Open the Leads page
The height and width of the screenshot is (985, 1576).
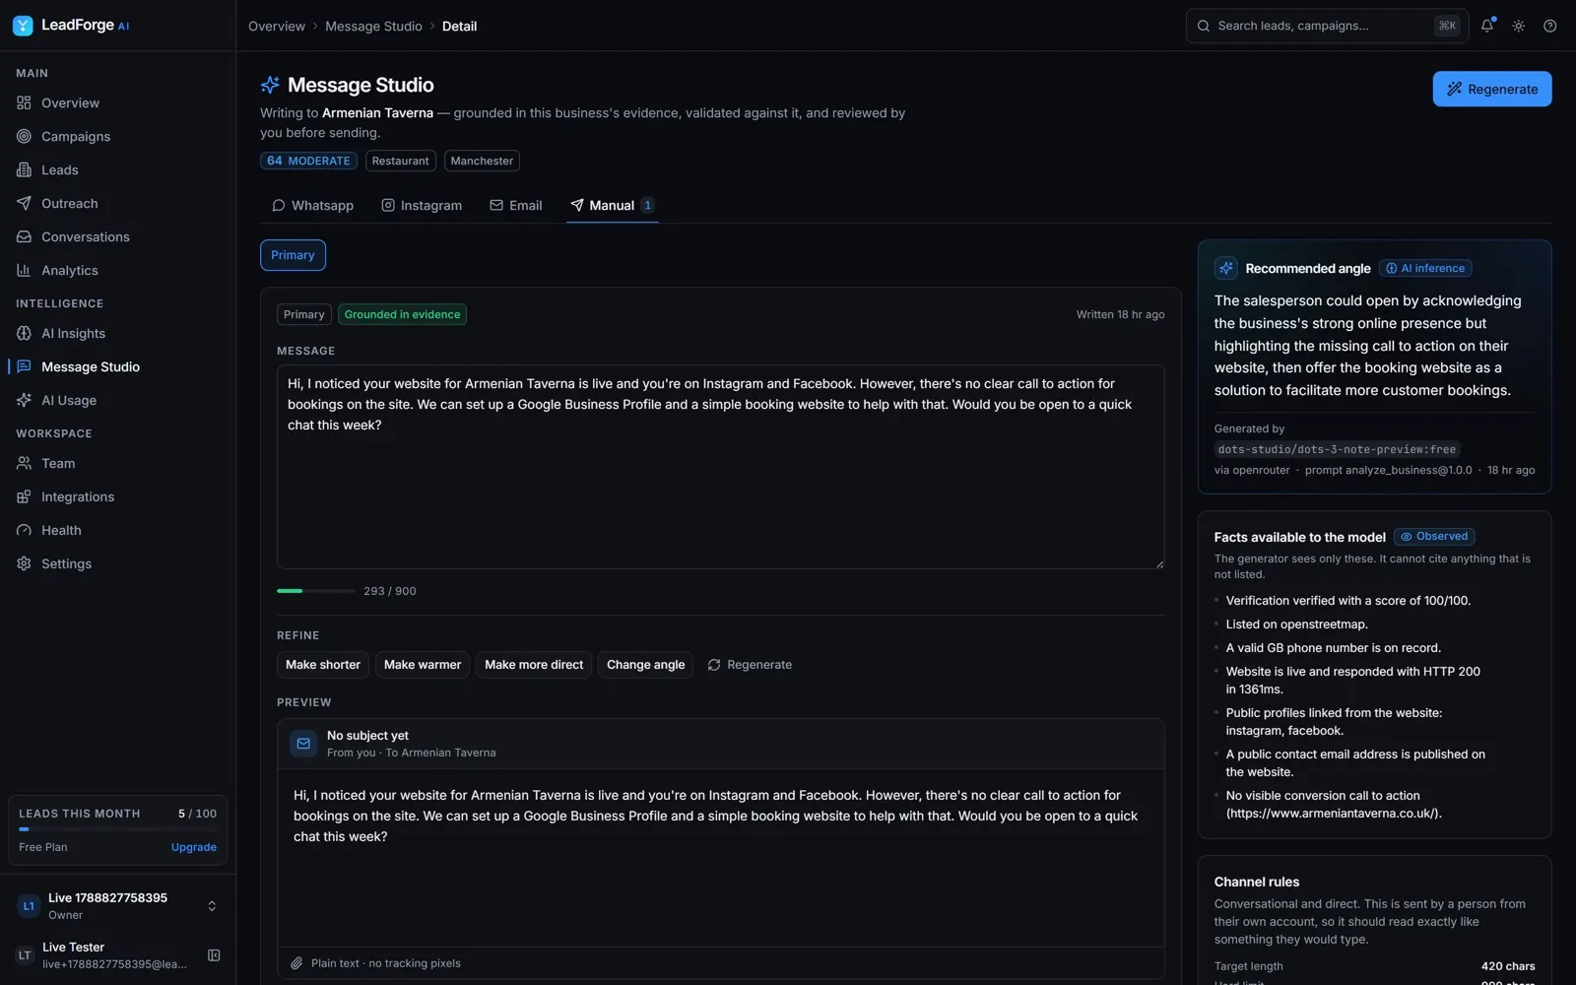pos(118,169)
